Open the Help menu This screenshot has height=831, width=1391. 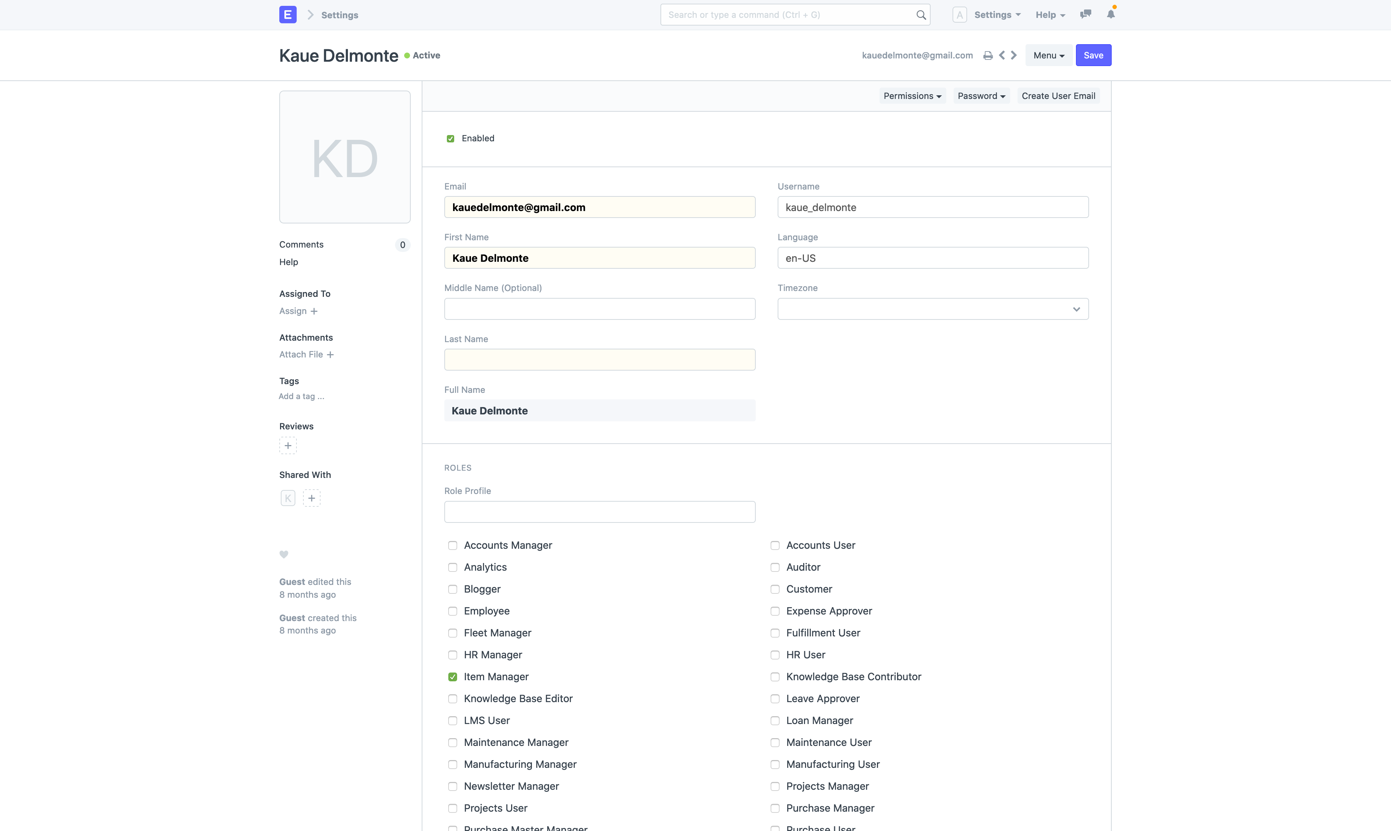click(1050, 15)
